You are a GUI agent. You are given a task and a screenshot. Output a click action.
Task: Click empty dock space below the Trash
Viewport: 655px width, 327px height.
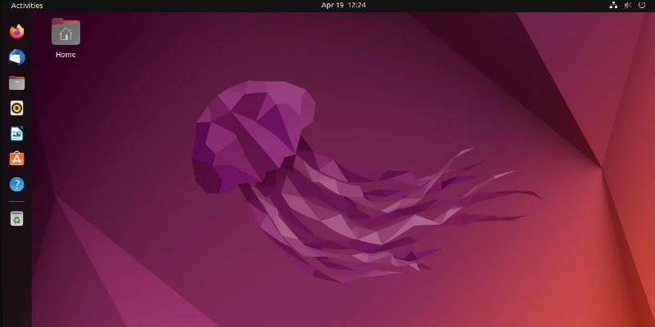16,278
